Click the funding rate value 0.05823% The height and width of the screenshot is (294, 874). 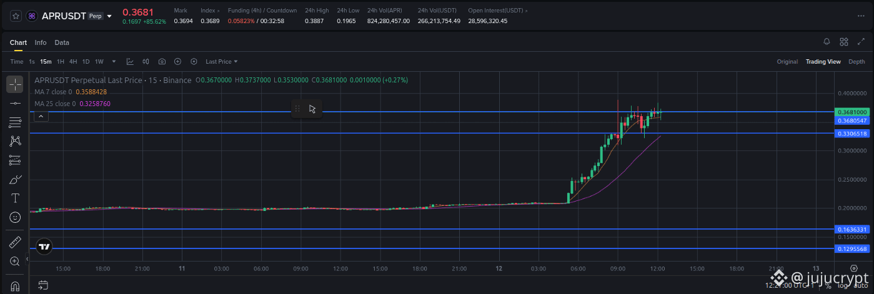click(241, 21)
